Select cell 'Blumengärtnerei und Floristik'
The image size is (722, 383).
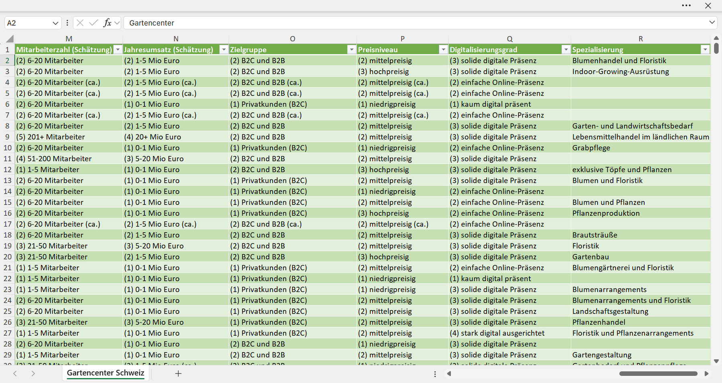pyautogui.click(x=641, y=267)
